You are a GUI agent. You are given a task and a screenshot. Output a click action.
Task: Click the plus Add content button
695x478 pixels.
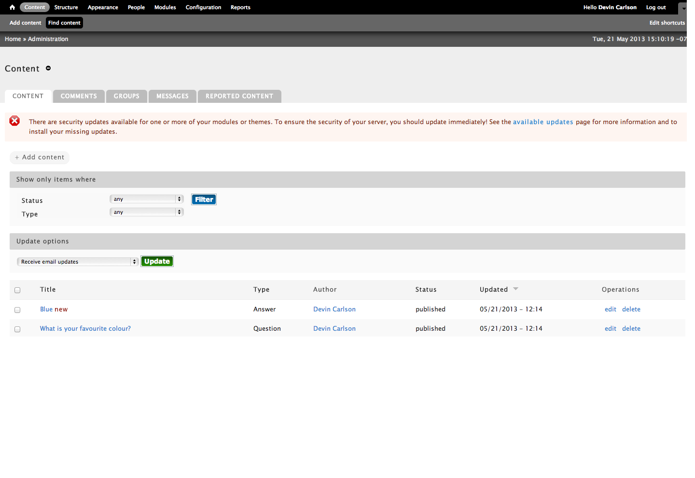(40, 157)
